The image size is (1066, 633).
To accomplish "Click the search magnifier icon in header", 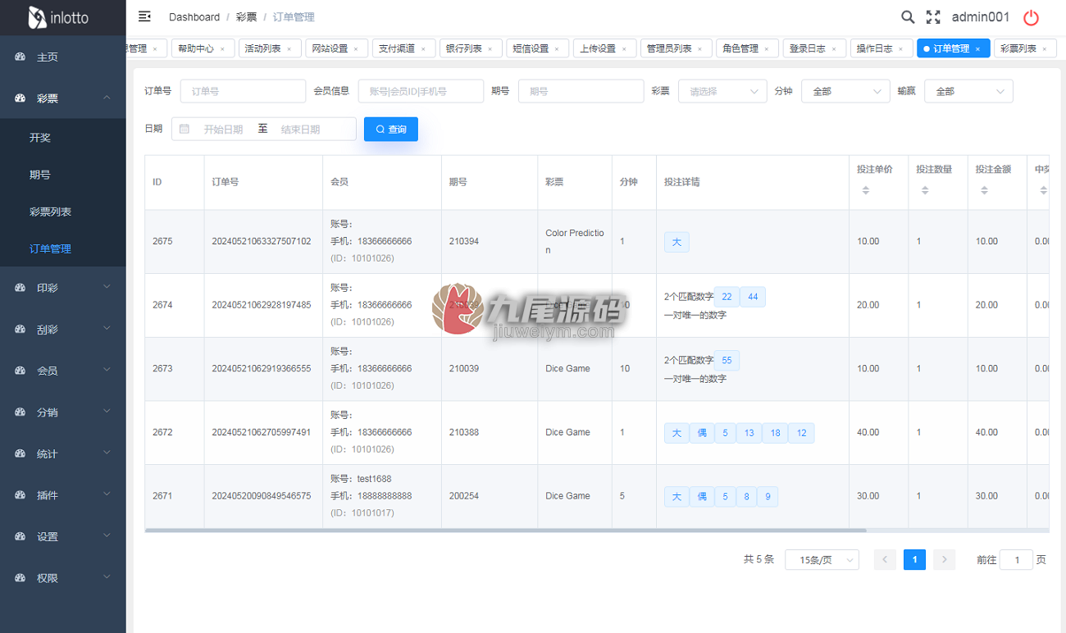I will point(908,17).
